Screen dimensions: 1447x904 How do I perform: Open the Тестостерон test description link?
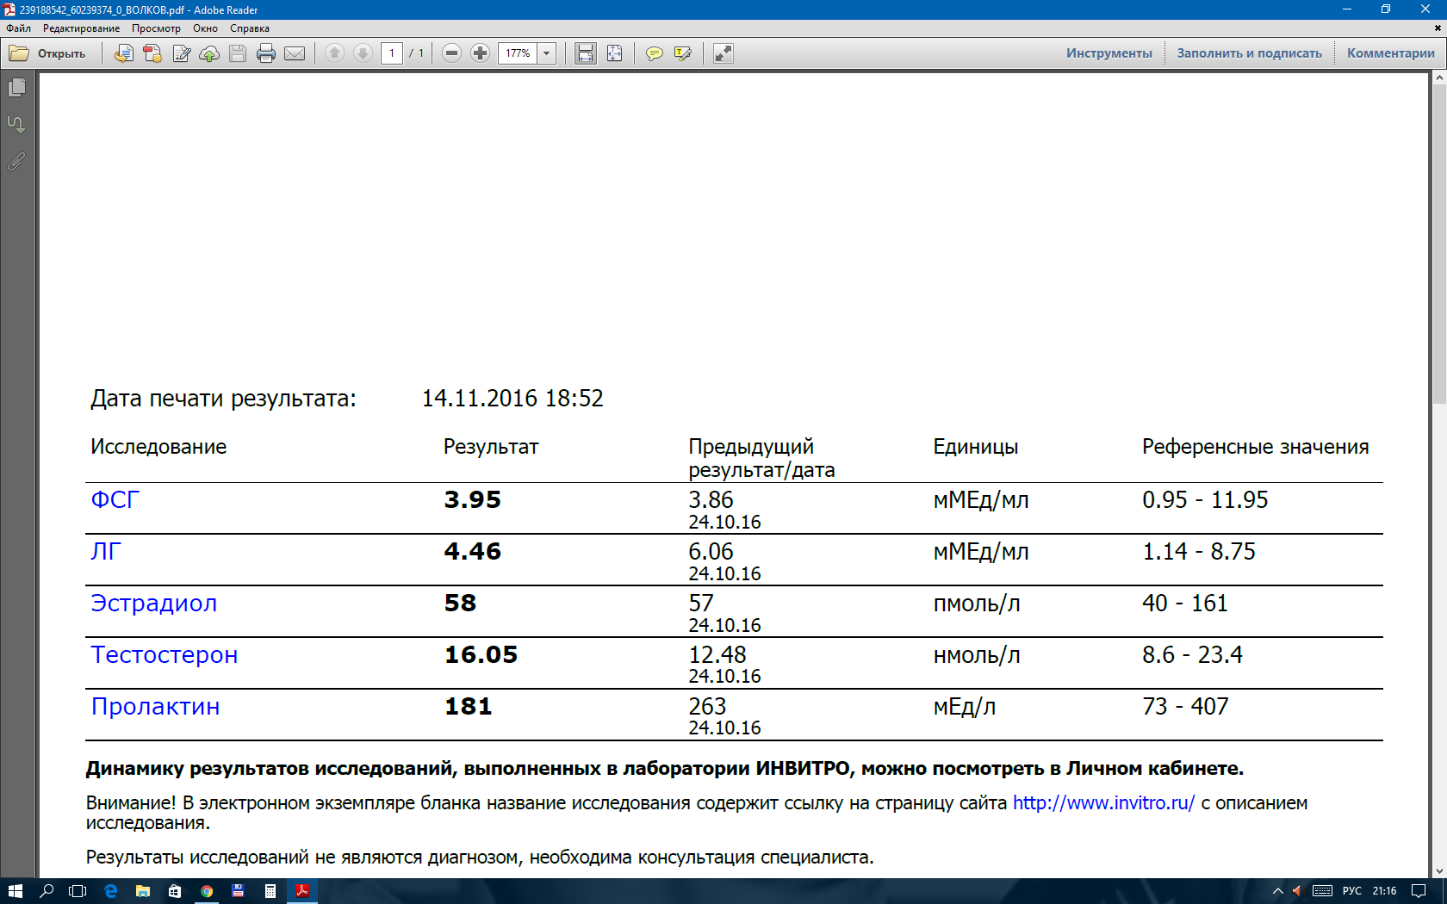(165, 655)
